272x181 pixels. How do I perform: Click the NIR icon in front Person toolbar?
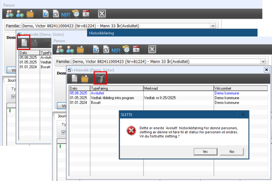(x=114, y=49)
